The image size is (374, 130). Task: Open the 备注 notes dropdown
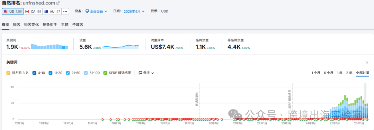(x=146, y=73)
